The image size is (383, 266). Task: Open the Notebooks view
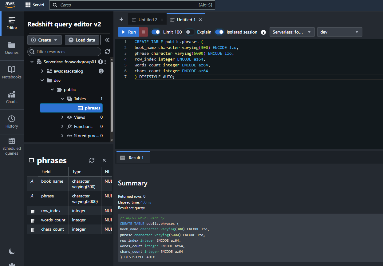(x=12, y=73)
